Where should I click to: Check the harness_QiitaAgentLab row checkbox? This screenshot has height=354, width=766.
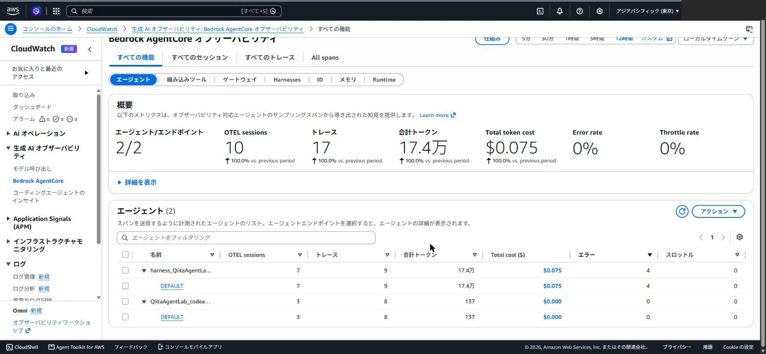[x=125, y=270]
